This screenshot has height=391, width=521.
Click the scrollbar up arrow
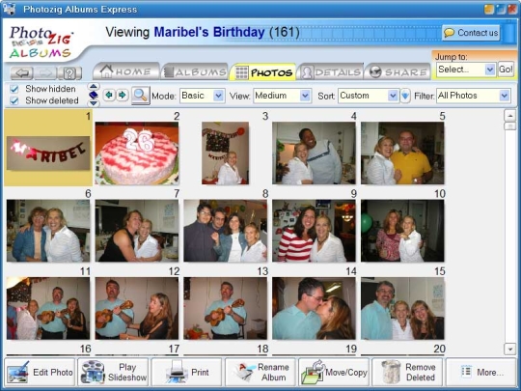point(509,116)
